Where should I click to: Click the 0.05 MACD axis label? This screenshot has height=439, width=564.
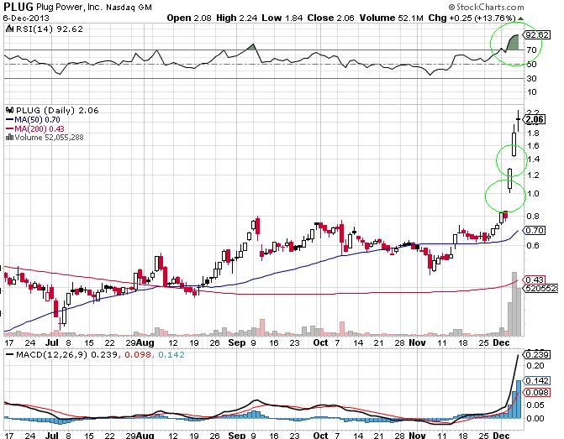click(x=536, y=405)
